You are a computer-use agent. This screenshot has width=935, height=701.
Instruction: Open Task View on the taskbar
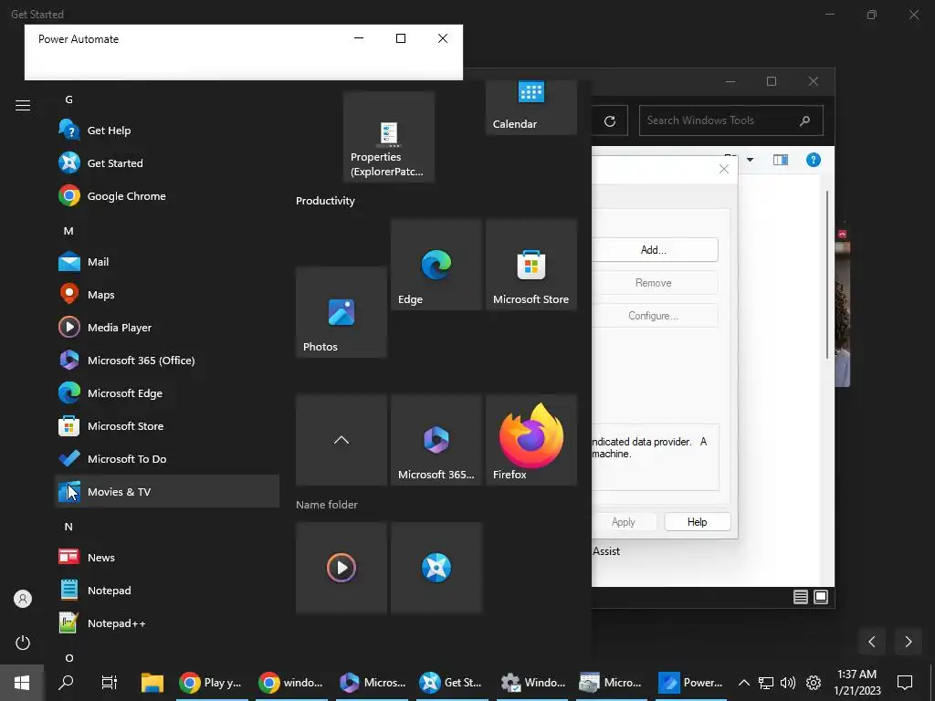click(110, 683)
